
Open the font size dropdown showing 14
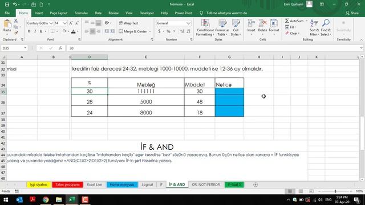[x=64, y=23]
